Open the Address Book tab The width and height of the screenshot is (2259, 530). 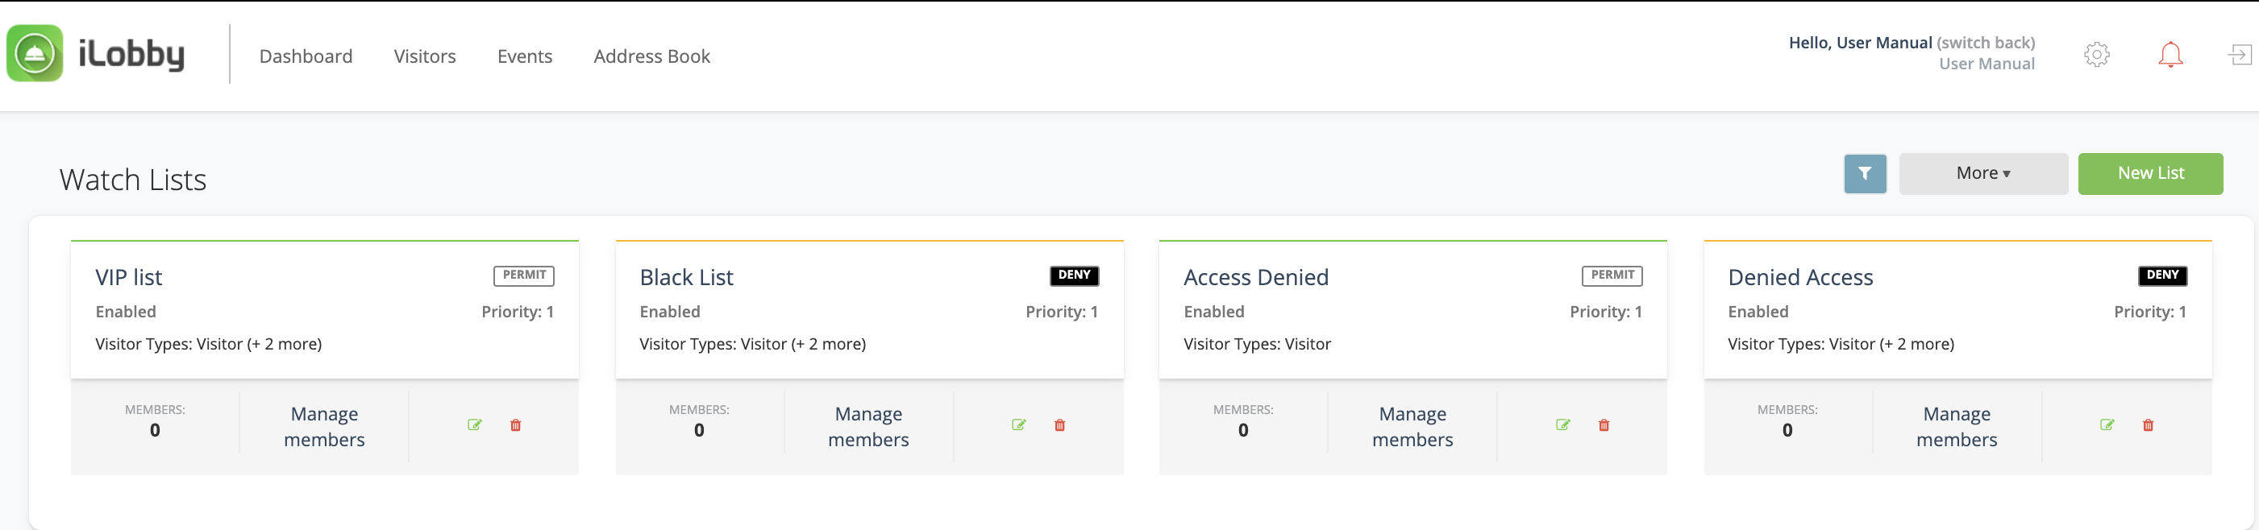click(651, 56)
